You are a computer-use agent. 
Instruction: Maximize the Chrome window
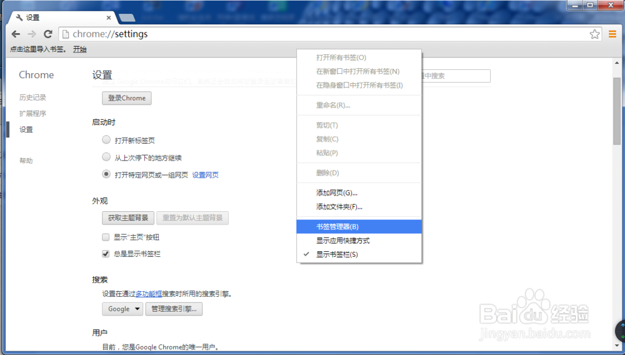pyautogui.click(x=590, y=5)
